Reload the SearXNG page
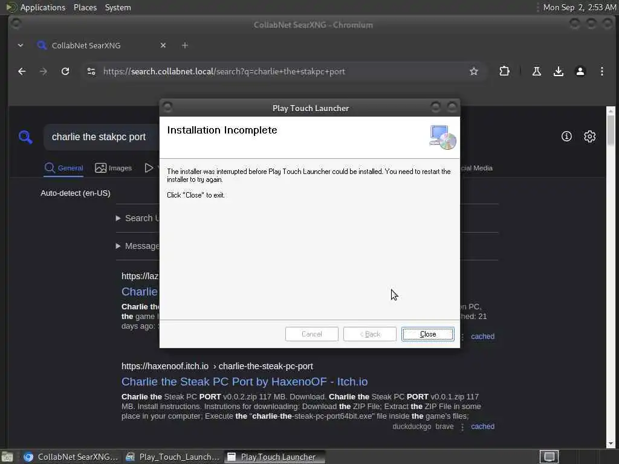This screenshot has width=619, height=464. [x=65, y=71]
